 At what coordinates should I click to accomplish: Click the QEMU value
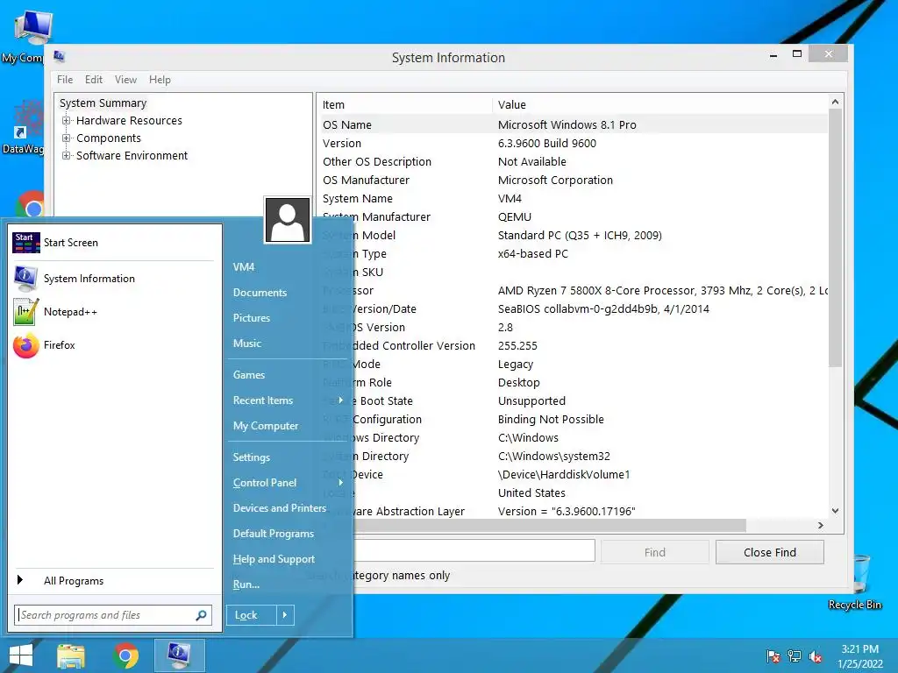coord(514,217)
